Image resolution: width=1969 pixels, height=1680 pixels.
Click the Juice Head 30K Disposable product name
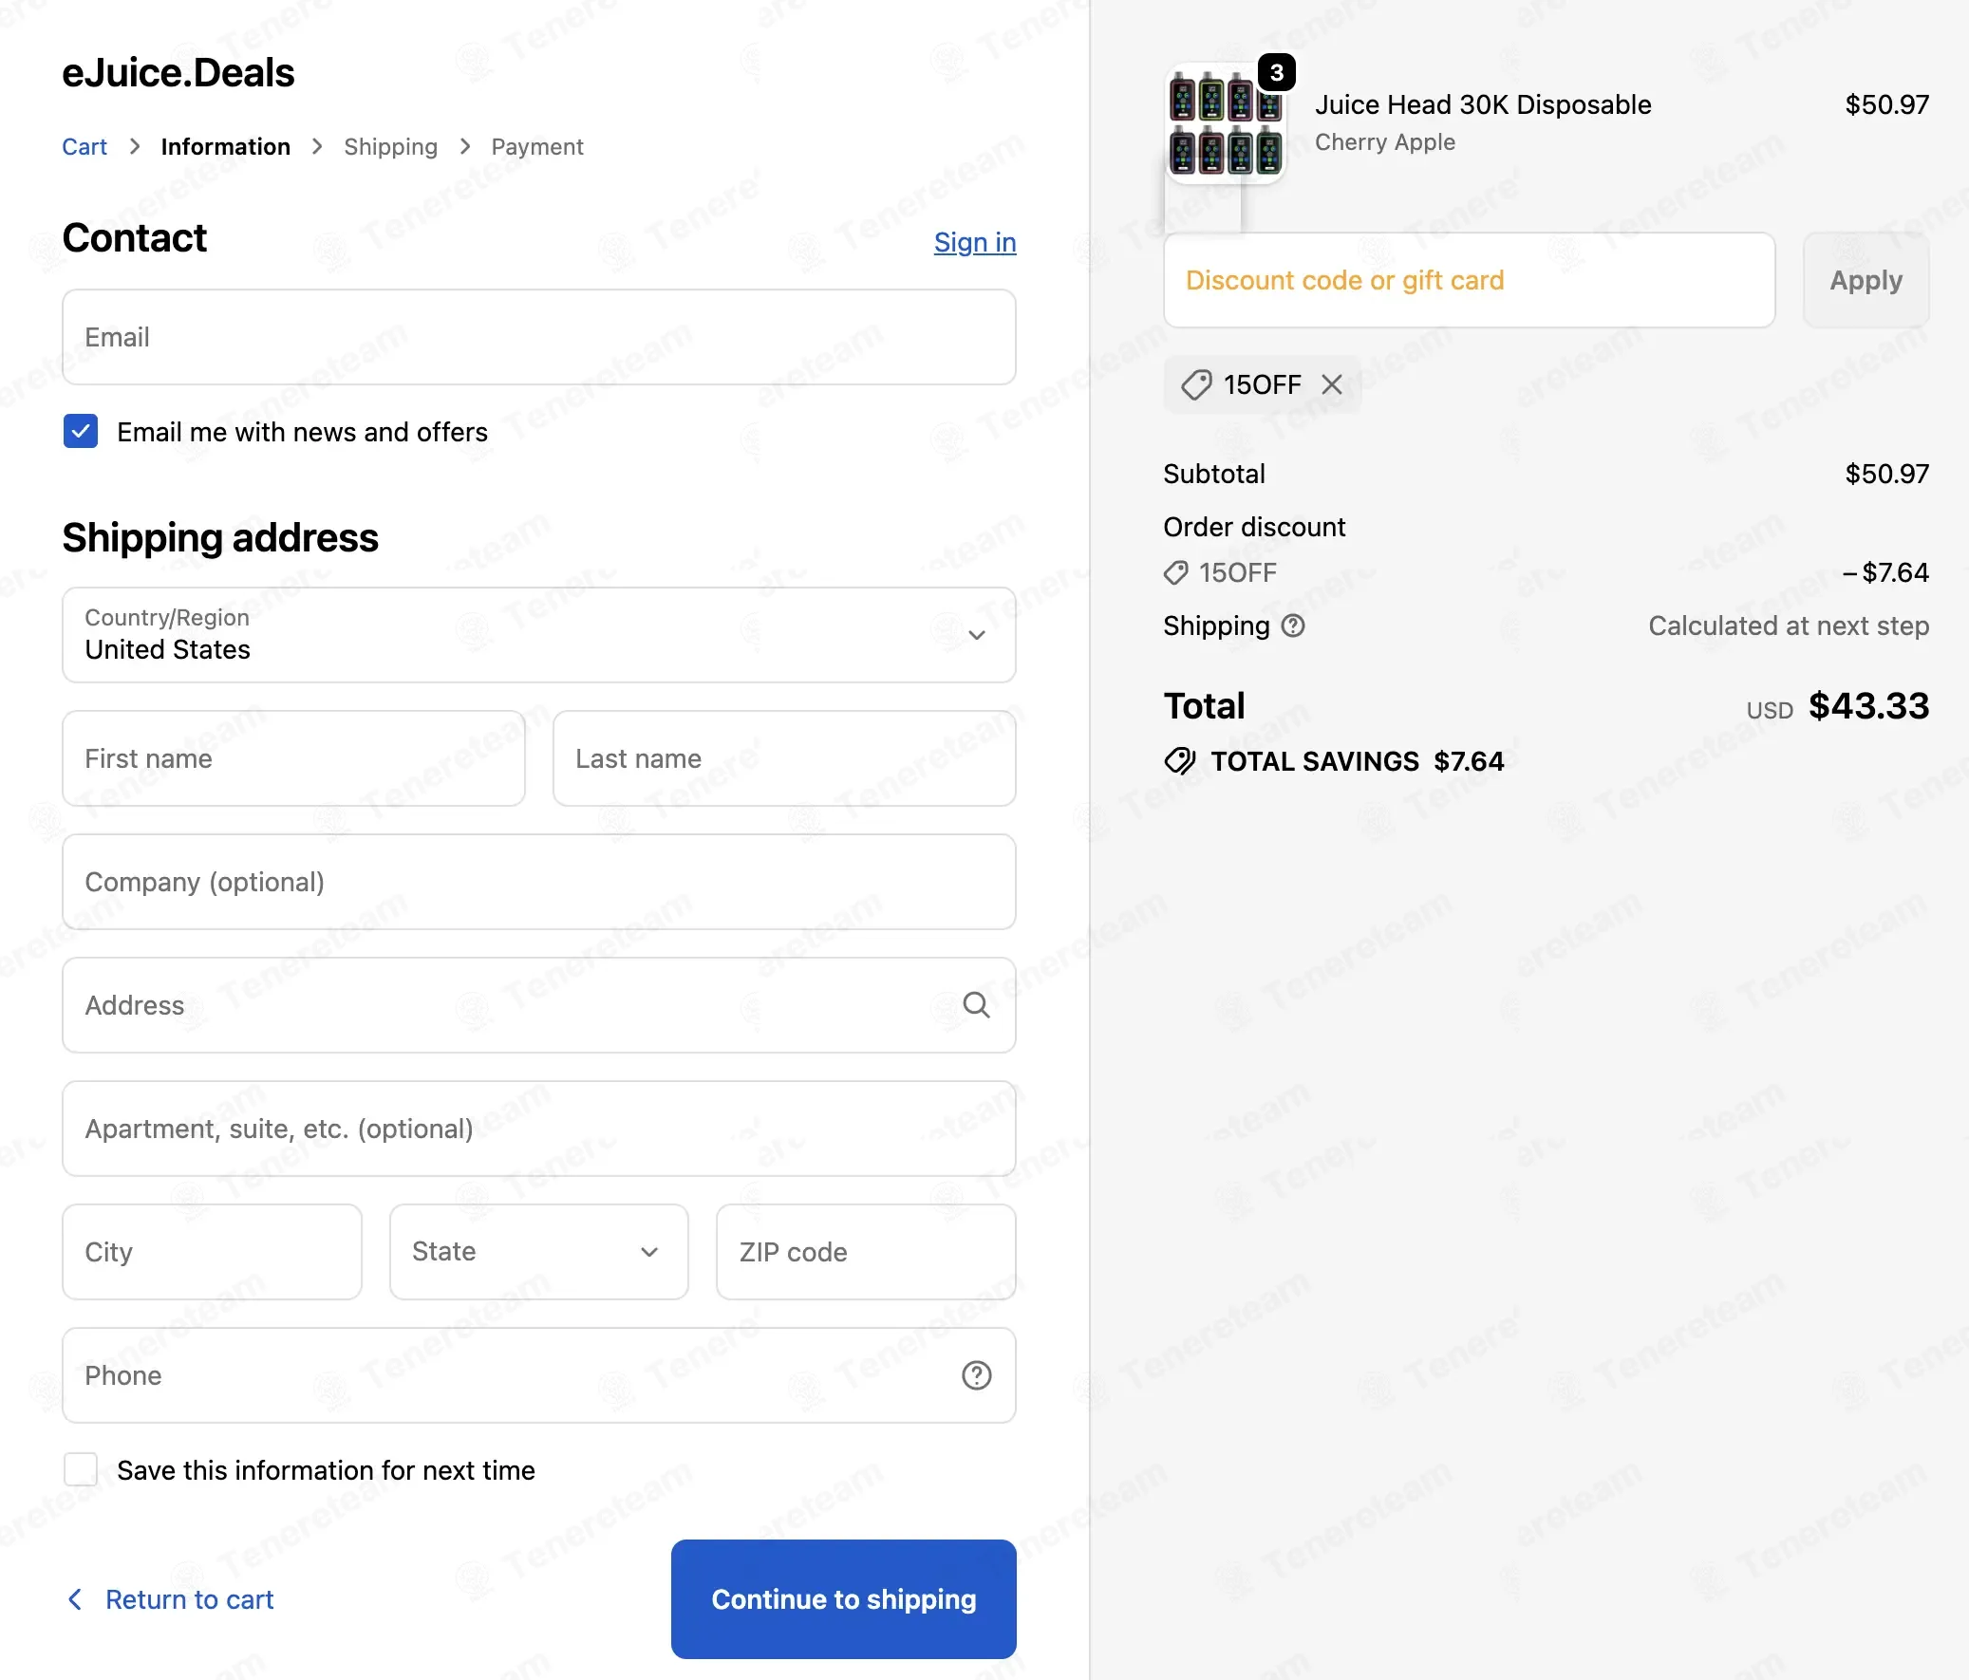[x=1483, y=104]
